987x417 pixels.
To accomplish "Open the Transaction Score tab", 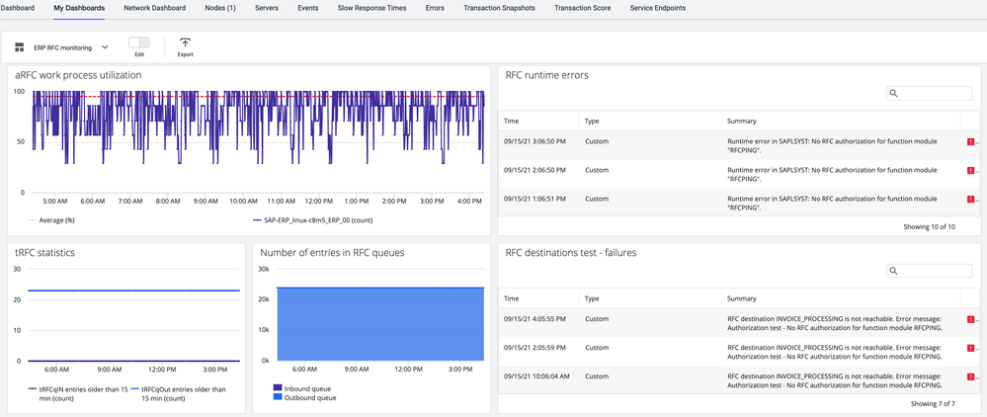I will point(582,8).
